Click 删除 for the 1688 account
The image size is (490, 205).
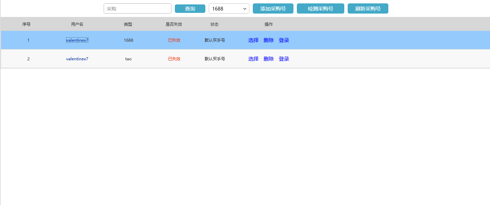268,40
